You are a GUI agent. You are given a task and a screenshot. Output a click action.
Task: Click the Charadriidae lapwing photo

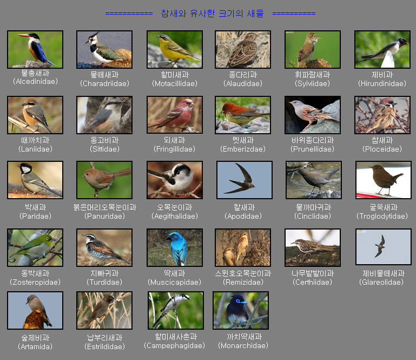[104, 49]
